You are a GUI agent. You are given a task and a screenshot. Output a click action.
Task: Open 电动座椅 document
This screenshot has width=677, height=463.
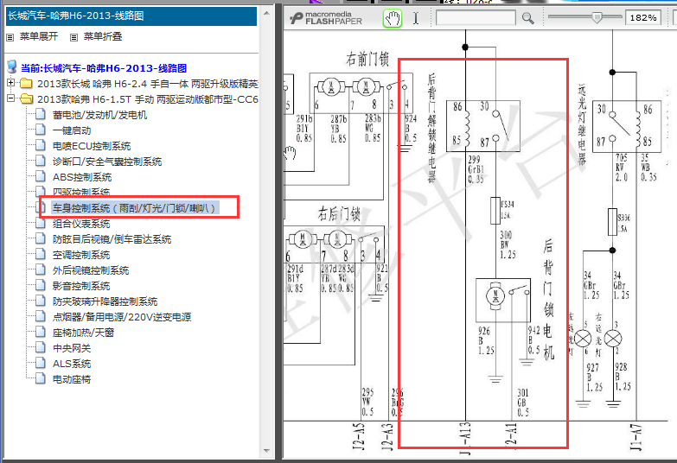click(72, 379)
